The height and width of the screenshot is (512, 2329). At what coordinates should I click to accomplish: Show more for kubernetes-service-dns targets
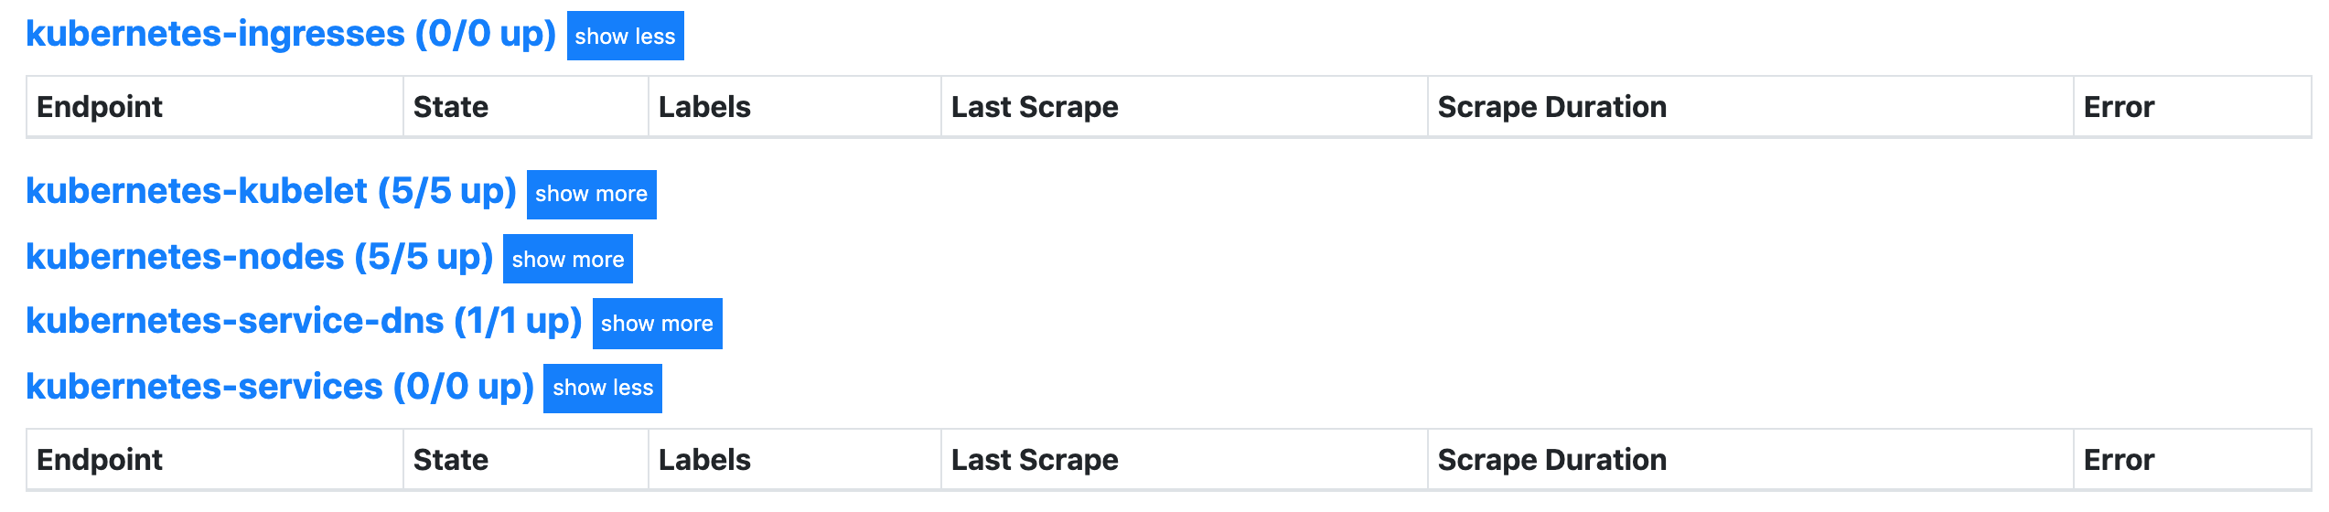point(657,324)
